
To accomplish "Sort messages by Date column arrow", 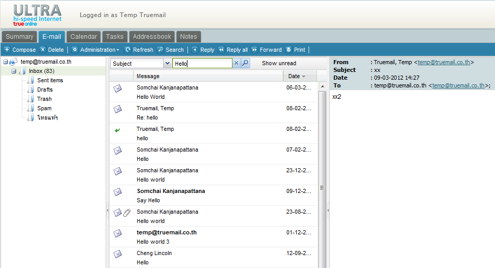I will point(304,77).
